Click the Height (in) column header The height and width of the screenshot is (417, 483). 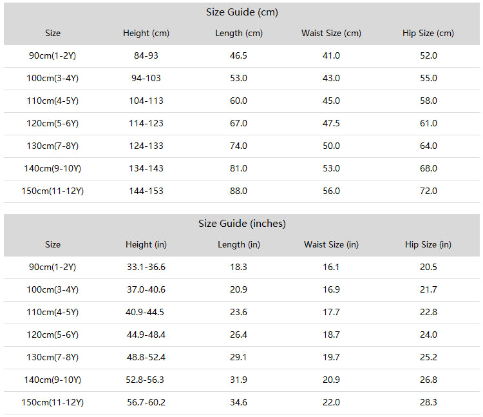click(x=146, y=245)
